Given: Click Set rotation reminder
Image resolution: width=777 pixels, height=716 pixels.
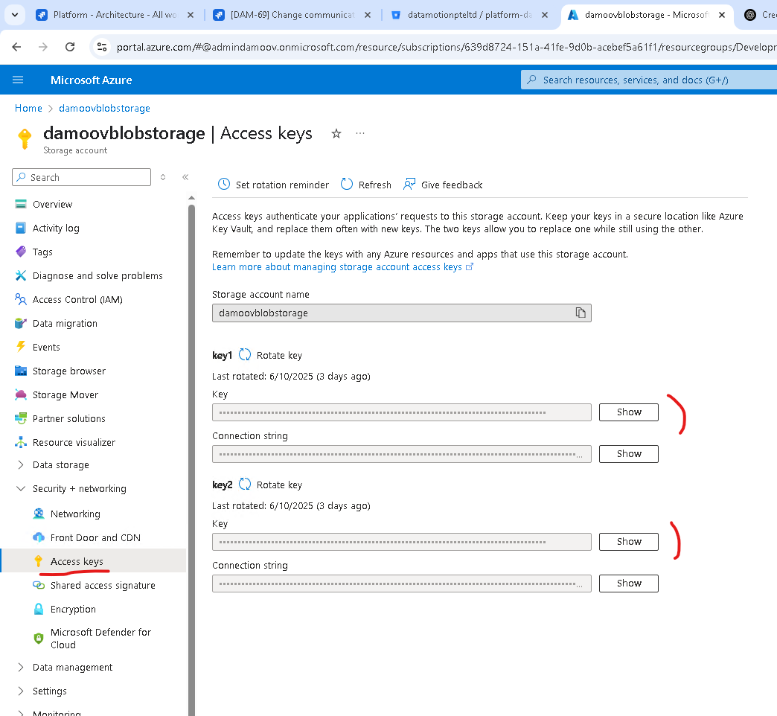Looking at the screenshot, I should click(274, 185).
